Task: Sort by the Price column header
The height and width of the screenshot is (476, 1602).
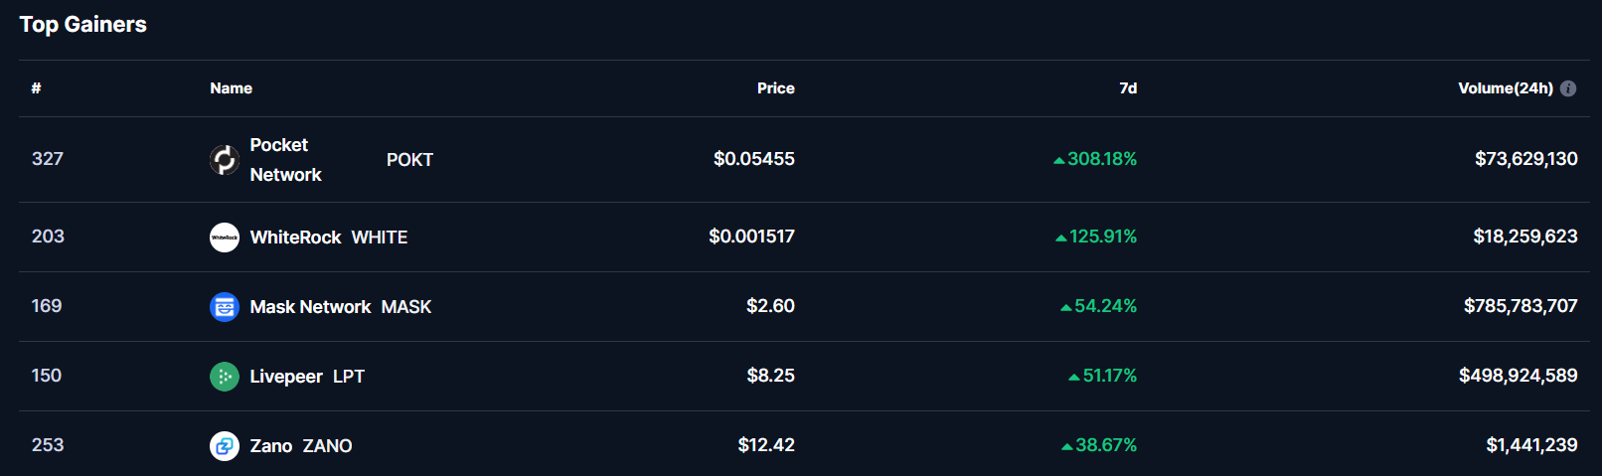Action: pyautogui.click(x=775, y=88)
